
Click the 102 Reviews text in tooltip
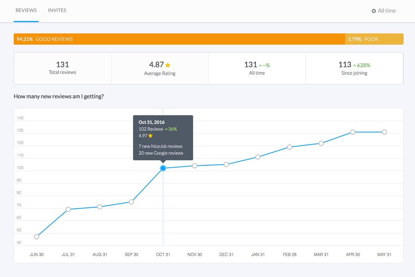pyautogui.click(x=151, y=129)
